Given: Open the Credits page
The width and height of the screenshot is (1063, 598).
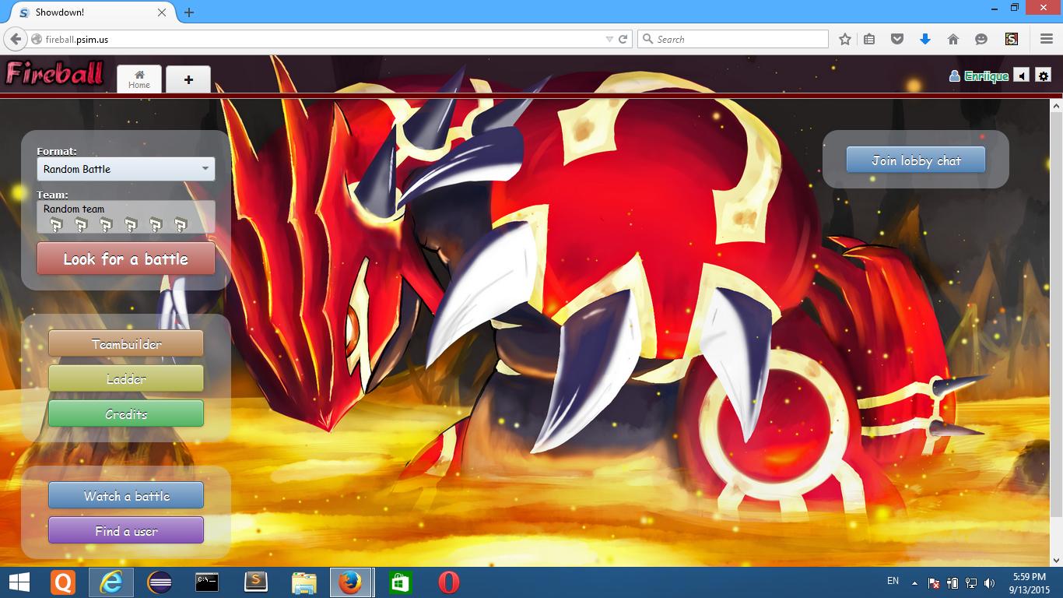Looking at the screenshot, I should pos(126,413).
